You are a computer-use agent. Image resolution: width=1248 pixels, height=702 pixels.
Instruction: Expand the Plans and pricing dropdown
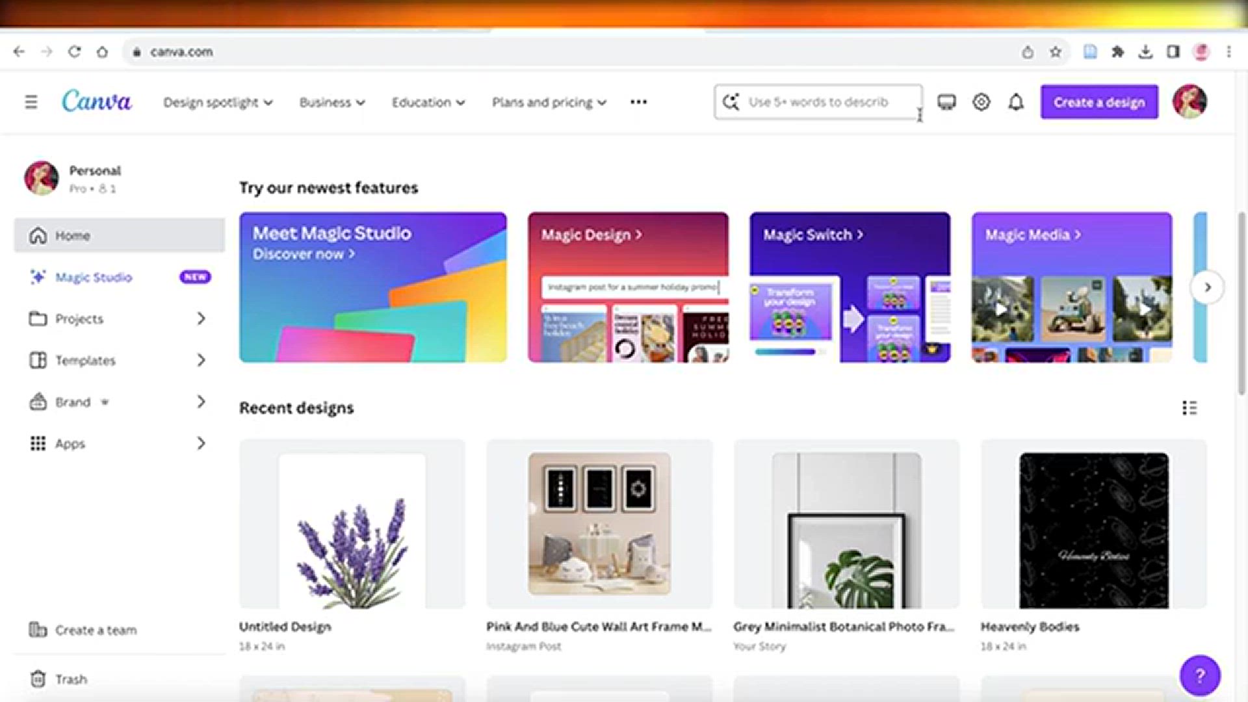tap(549, 103)
